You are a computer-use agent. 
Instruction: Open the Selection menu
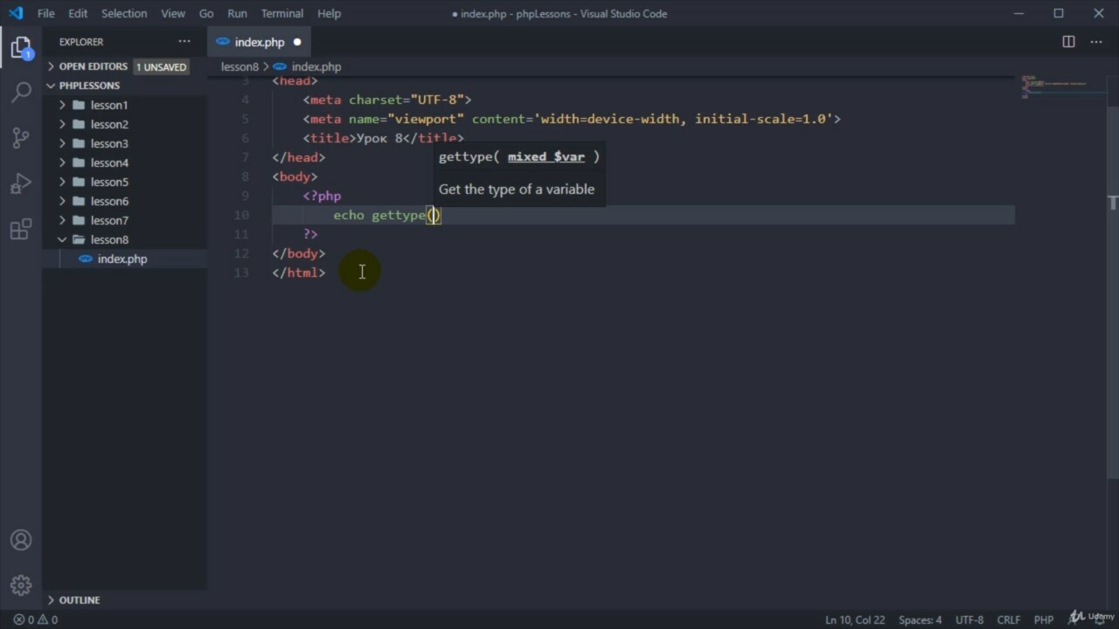(124, 13)
